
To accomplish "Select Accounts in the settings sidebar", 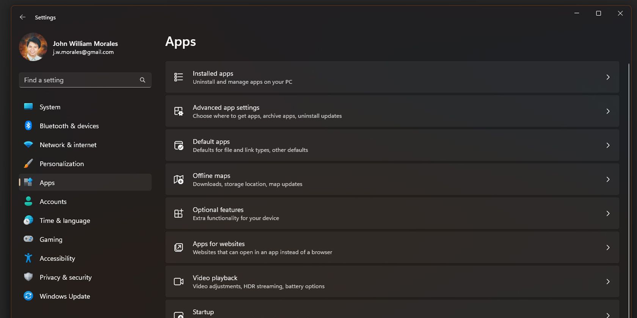I will click(x=53, y=201).
